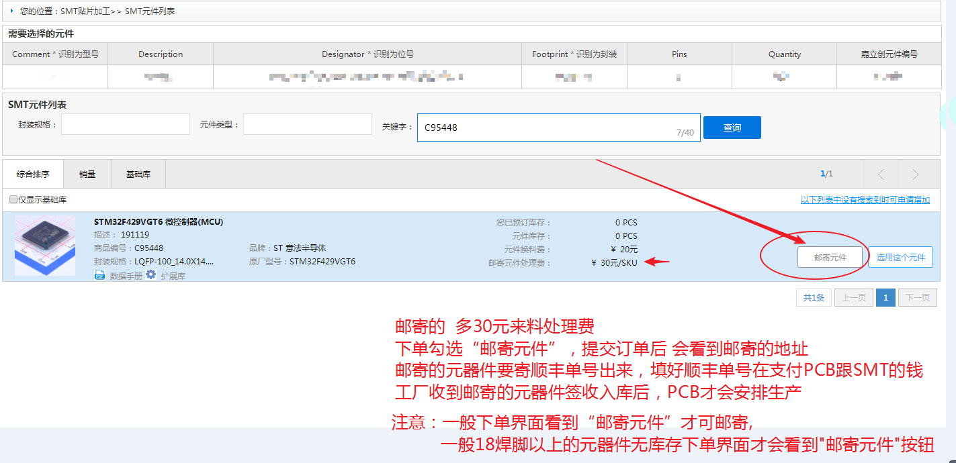The image size is (956, 463).
Task: Click the blue 查询 search button
Action: pos(732,127)
